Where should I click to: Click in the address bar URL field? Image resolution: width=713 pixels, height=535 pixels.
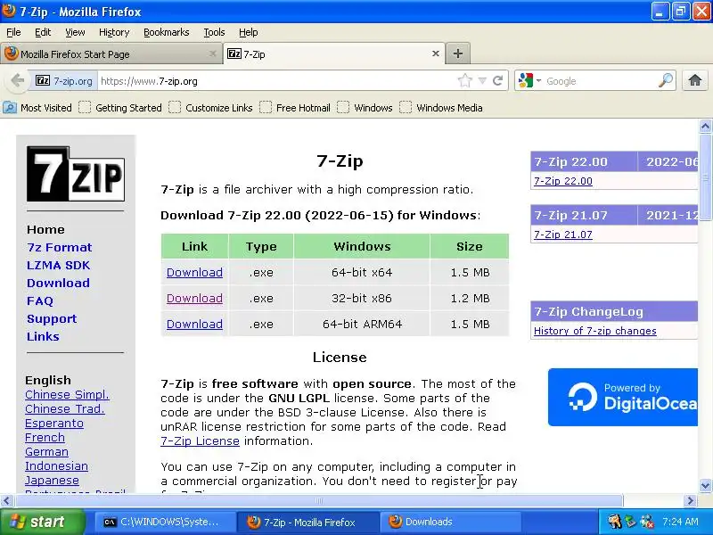click(x=277, y=81)
